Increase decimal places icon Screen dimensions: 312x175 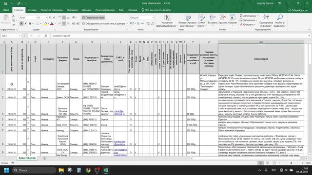click(148, 24)
